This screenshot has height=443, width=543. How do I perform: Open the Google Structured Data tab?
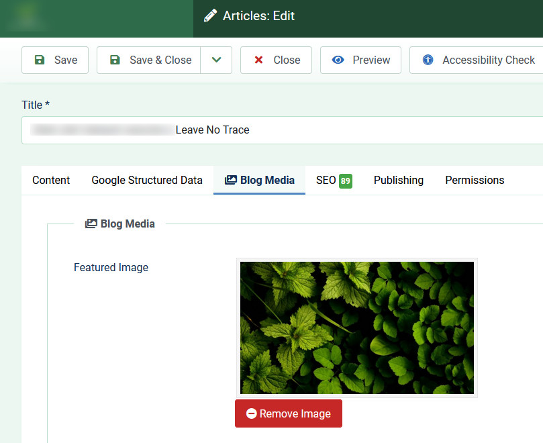click(x=147, y=180)
